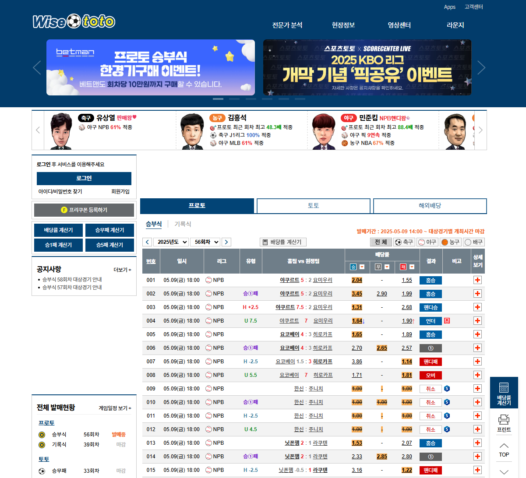Switch to the 토토 tab
The image size is (526, 478).
(314, 206)
